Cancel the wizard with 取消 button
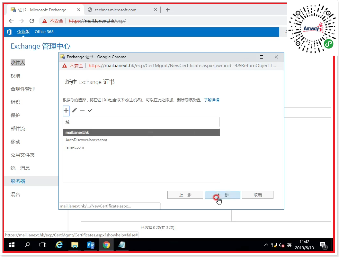The width and height of the screenshot is (339, 257). click(x=257, y=195)
